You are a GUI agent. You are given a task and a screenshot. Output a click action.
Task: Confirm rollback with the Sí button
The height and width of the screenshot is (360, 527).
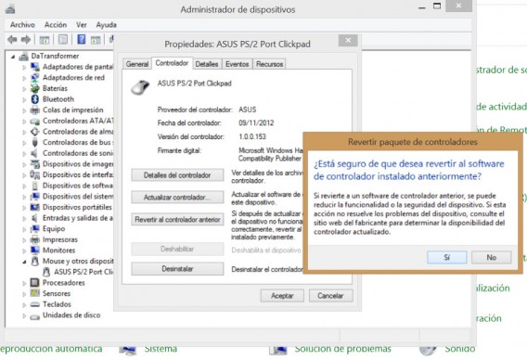tap(446, 258)
